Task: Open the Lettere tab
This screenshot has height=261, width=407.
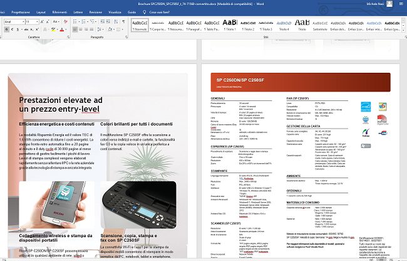Action: click(78, 12)
